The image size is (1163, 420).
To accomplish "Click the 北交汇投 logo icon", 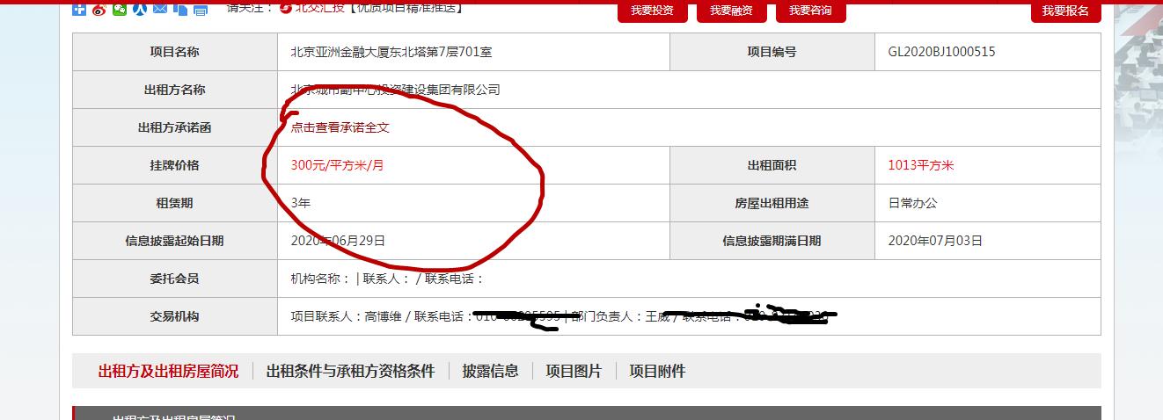I will pos(286,9).
